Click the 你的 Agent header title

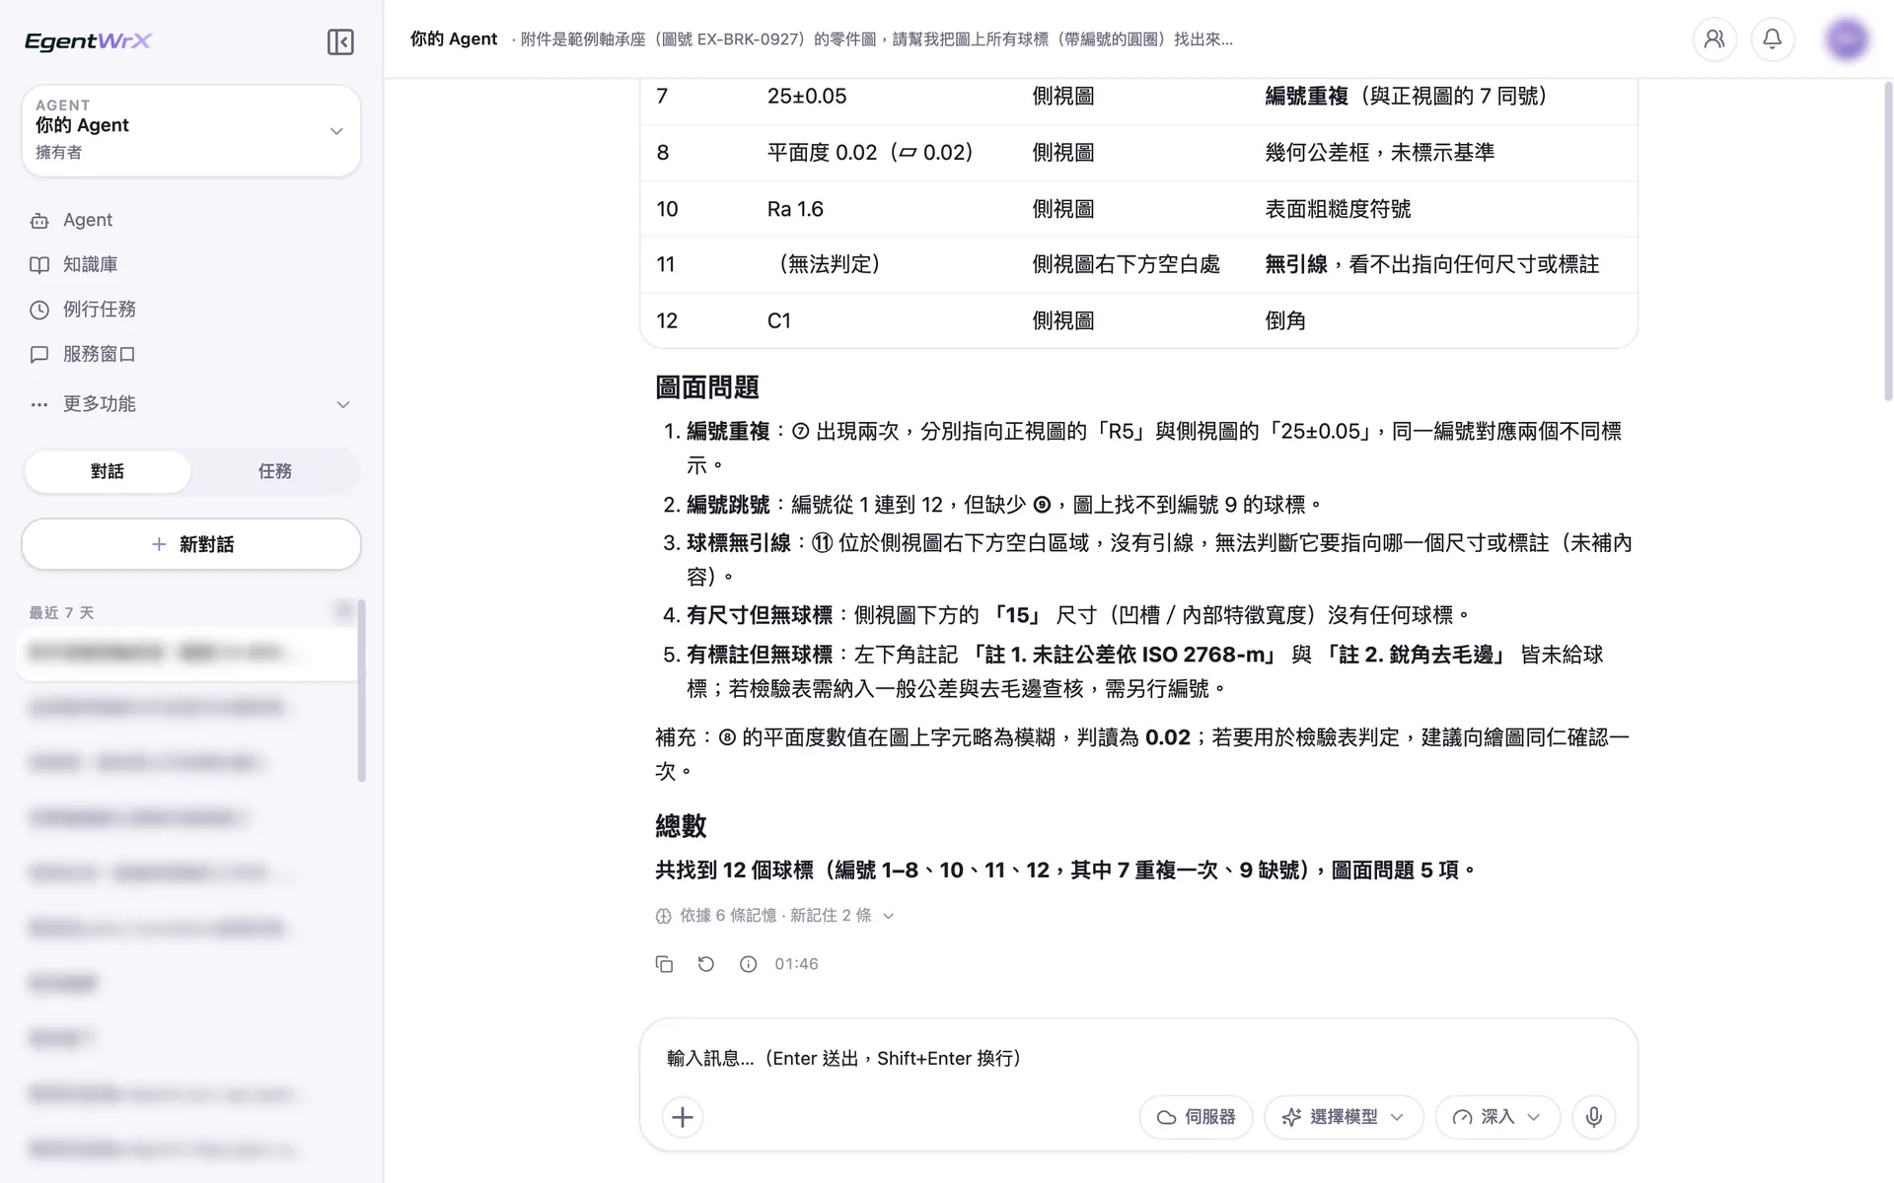[454, 39]
